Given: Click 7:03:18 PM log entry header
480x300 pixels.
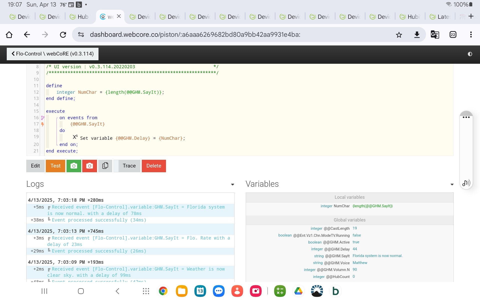Looking at the screenshot, I should pos(66,200).
